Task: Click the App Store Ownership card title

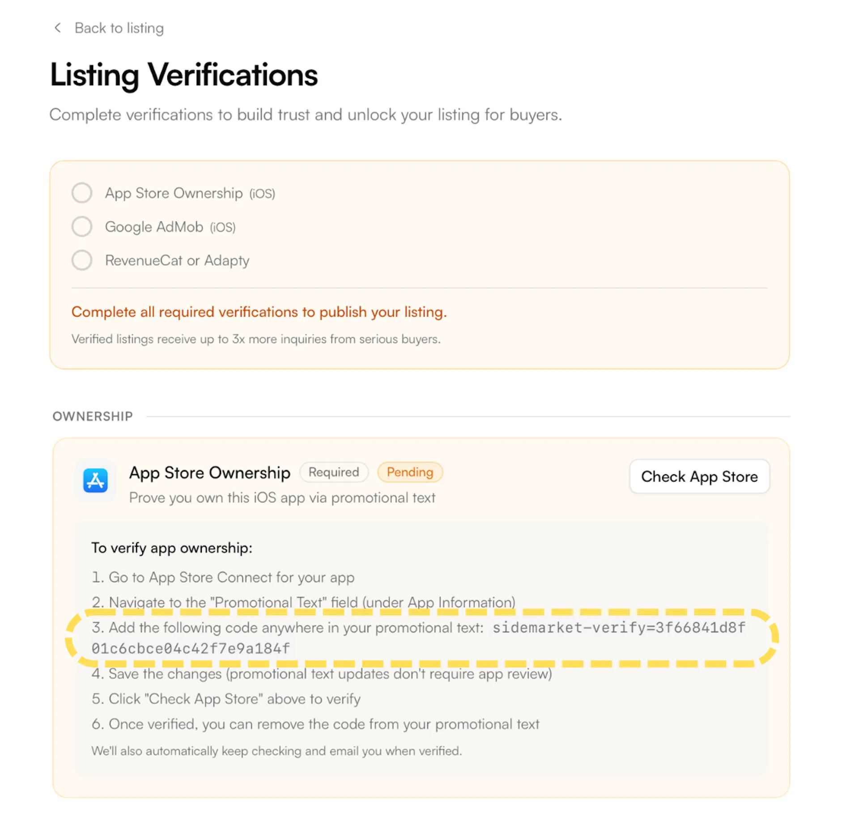Action: point(209,473)
